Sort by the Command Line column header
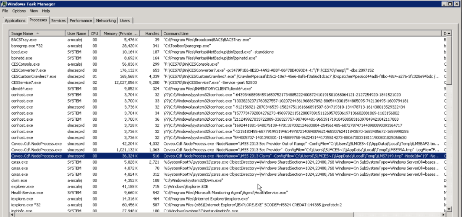Screen dimensions: 462x217 [x=302, y=34]
